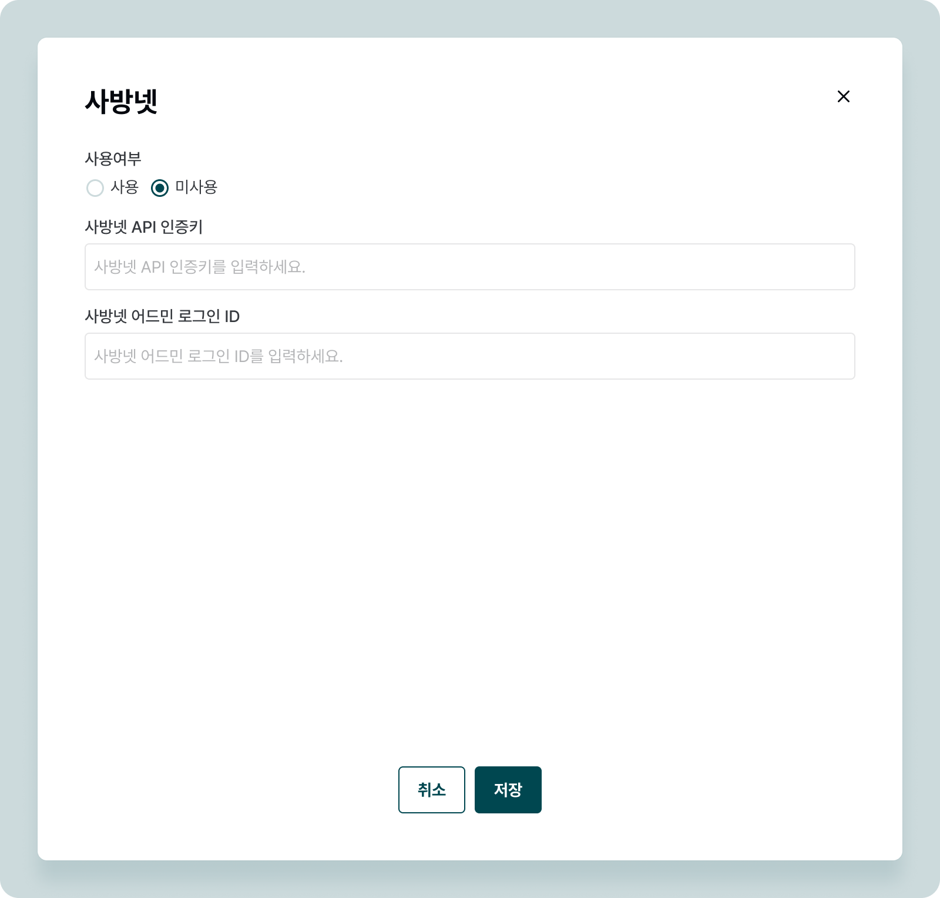Image resolution: width=940 pixels, height=898 pixels.
Task: Focus the 사방넷 어드민 로그인 ID field
Action: 470,356
